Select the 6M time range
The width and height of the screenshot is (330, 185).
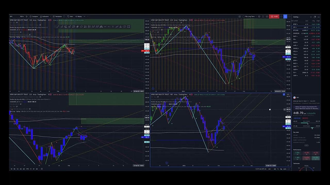tap(24, 169)
